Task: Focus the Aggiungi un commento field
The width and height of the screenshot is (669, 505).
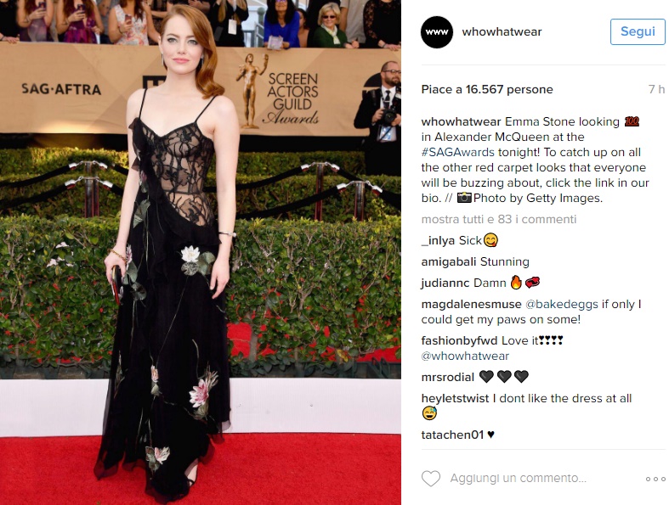Action: point(518,478)
